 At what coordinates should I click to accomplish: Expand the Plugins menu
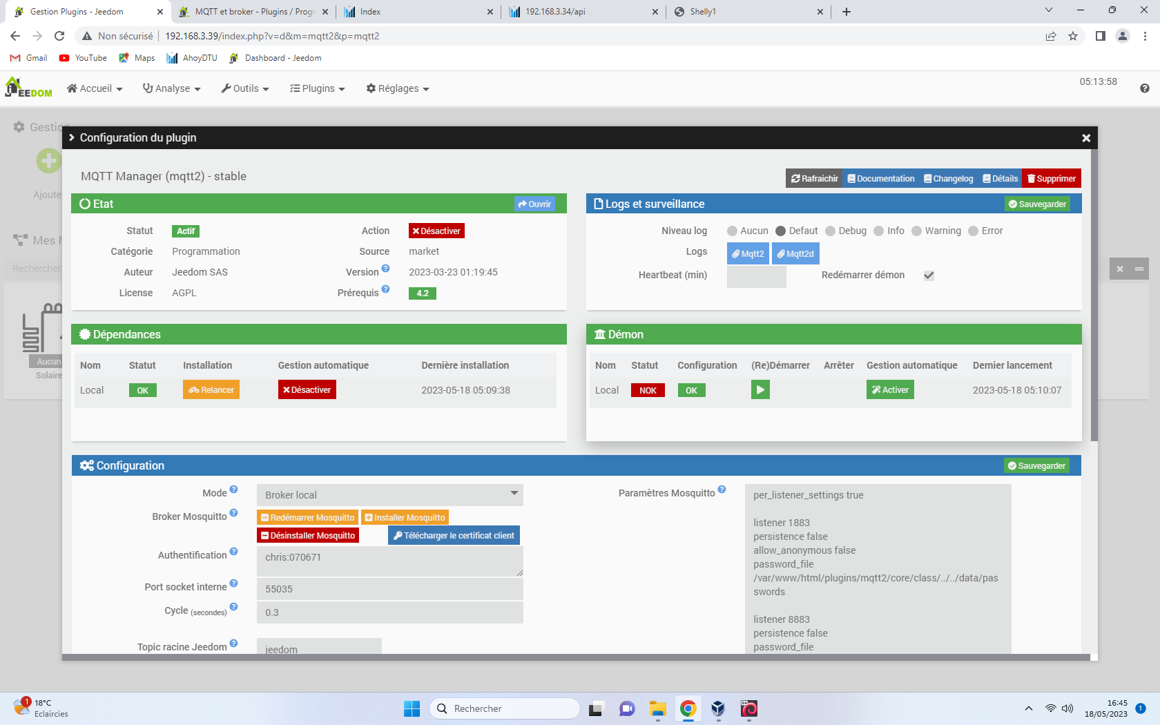[x=318, y=88]
